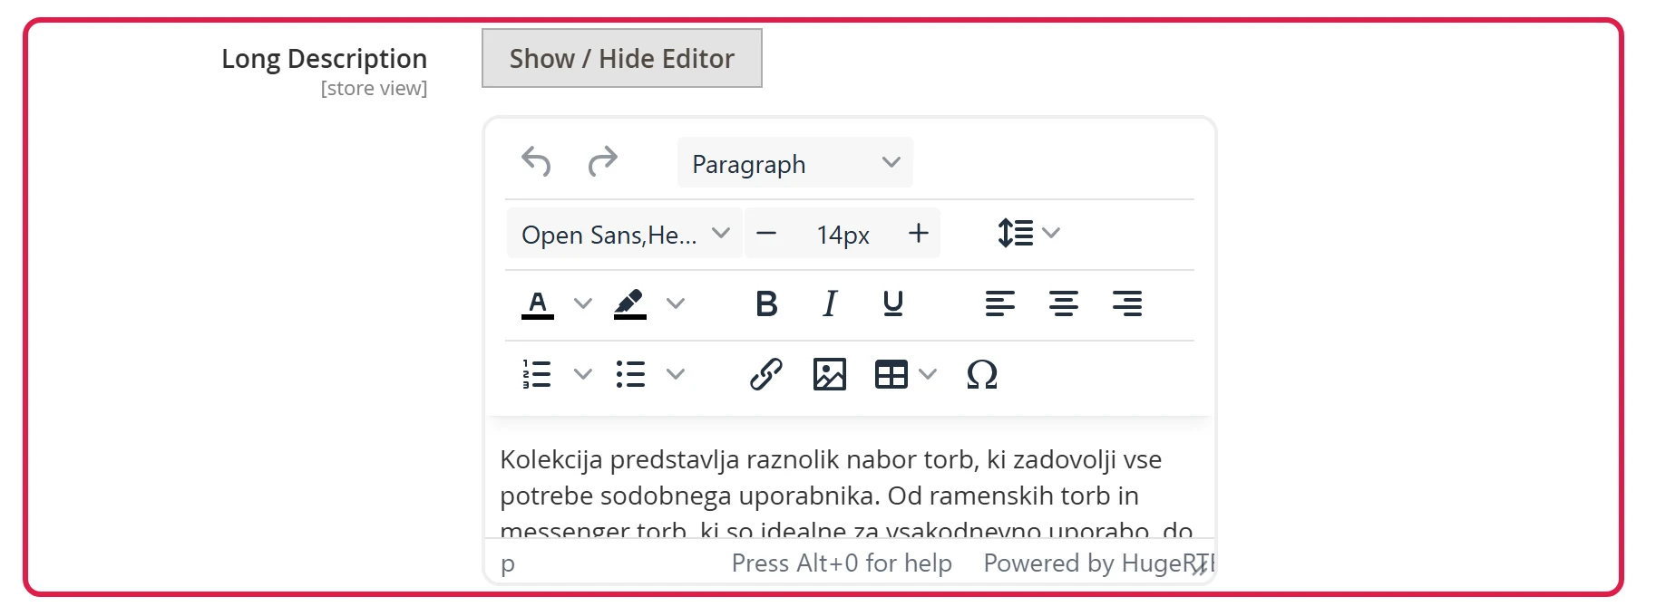
Task: Redo the last undone edit
Action: tap(603, 162)
